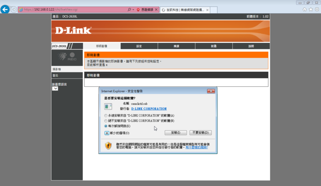Viewport: 321px width, 186px height.
Task: Select always install from D-LINK CORPORATION radio
Action: (106, 115)
